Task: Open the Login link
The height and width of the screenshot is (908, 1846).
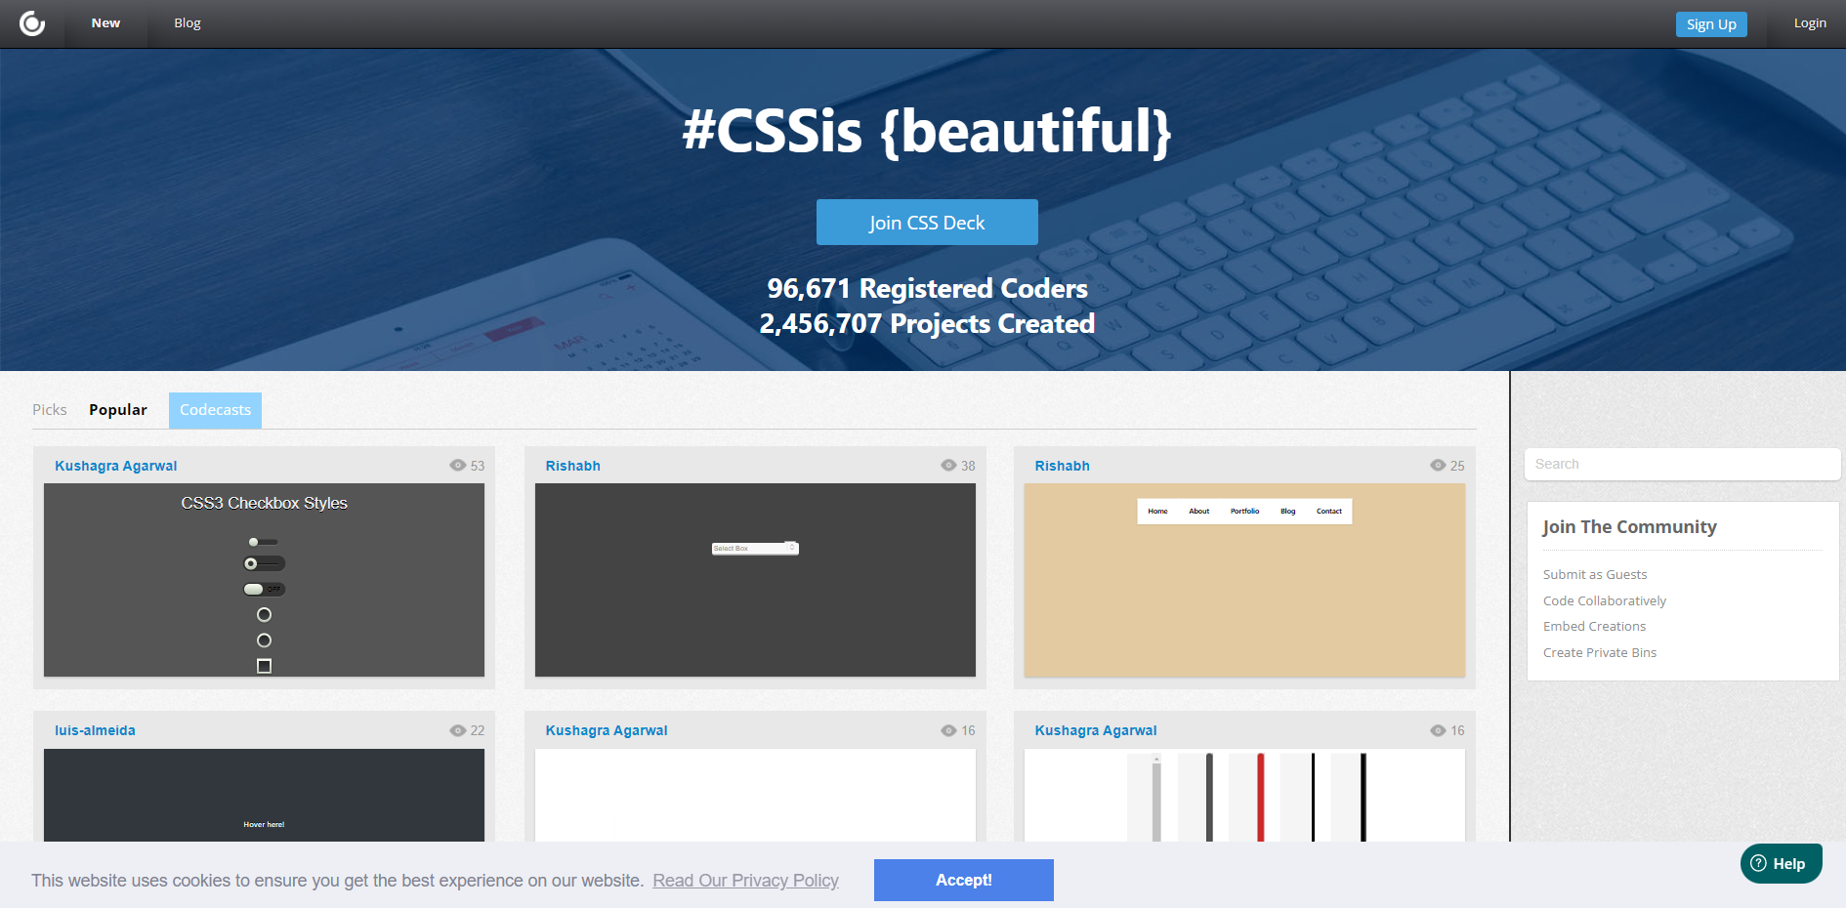Action: [x=1810, y=23]
